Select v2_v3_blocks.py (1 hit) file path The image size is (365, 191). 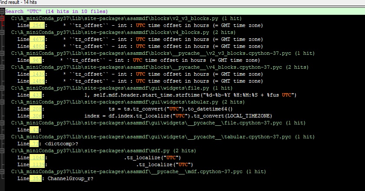126,18
